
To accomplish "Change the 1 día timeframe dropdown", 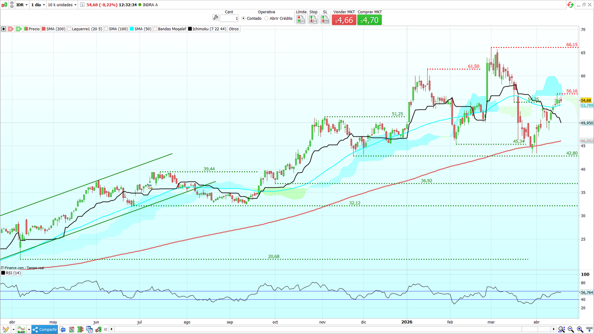I will 38,5.
